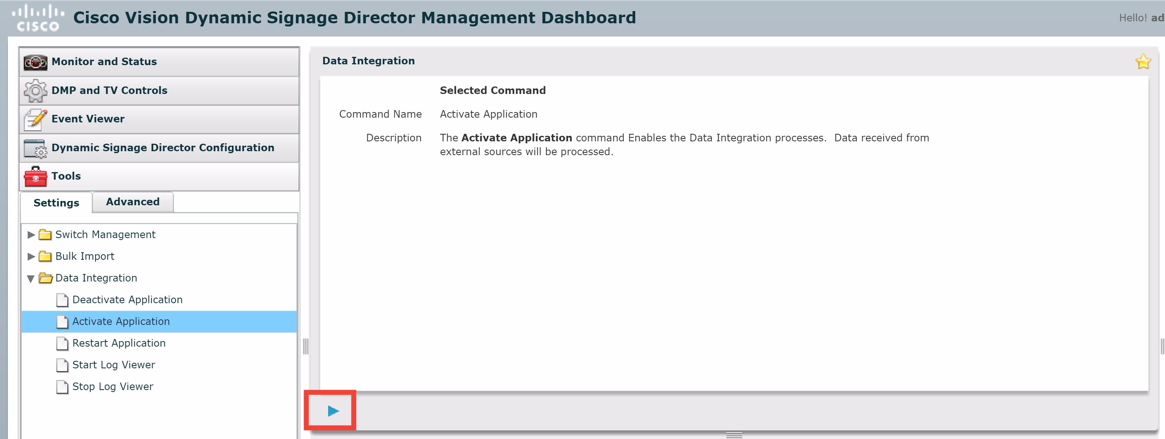Collapse the Data Integration tree node
Screen dimensions: 1165x439
tap(30, 278)
